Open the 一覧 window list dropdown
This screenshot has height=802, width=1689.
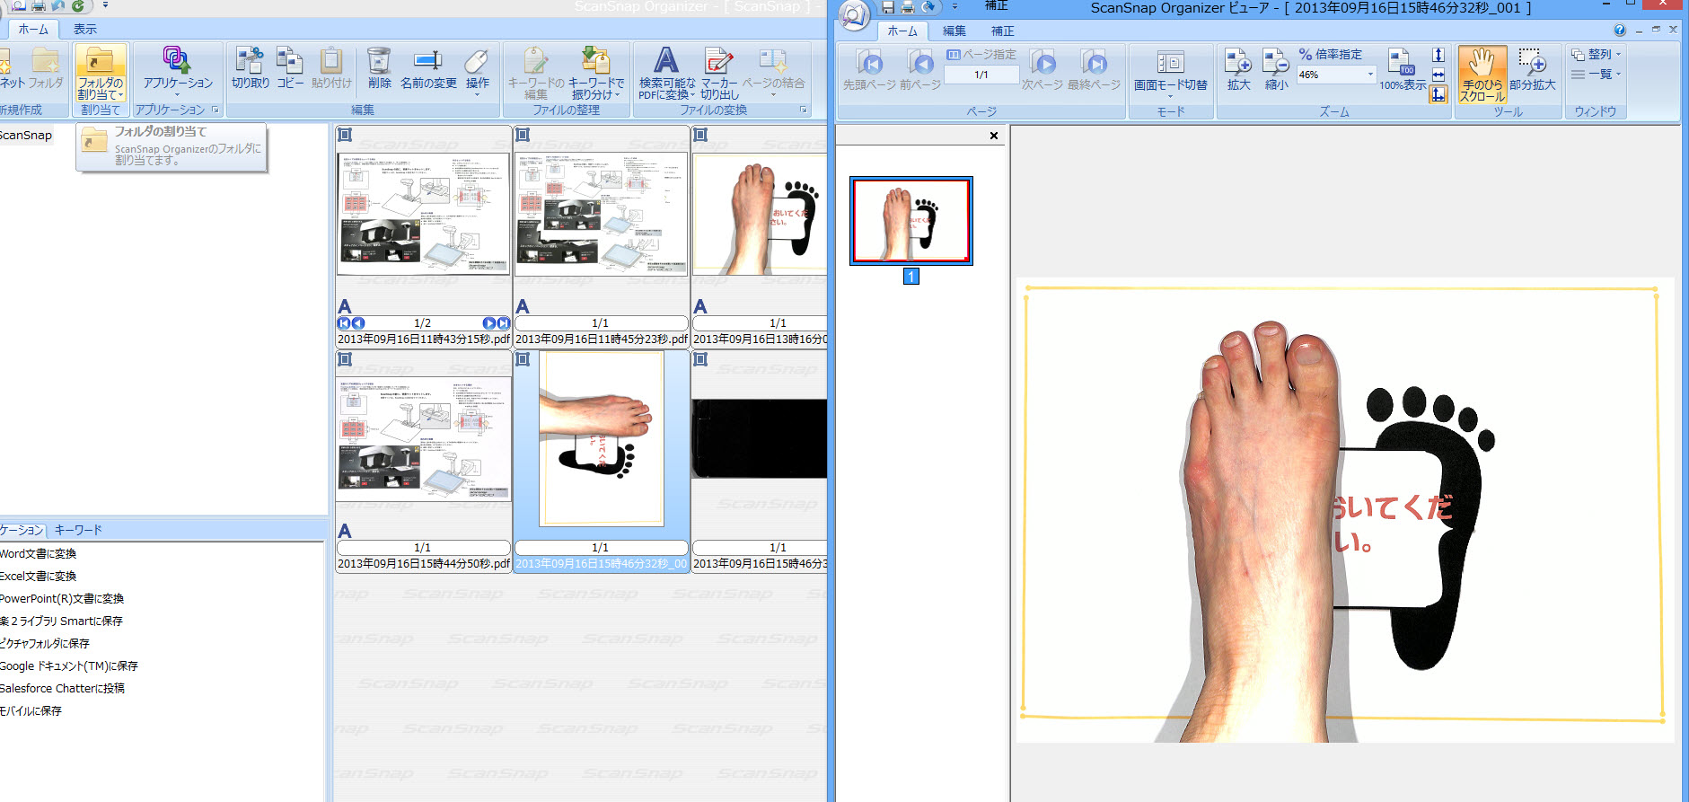coord(1597,75)
